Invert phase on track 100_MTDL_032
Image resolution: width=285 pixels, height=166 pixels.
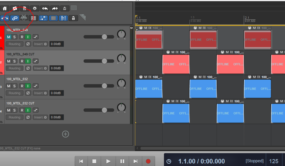[x=28, y=93]
